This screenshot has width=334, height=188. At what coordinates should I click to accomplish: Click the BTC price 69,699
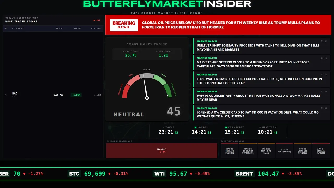(95, 174)
